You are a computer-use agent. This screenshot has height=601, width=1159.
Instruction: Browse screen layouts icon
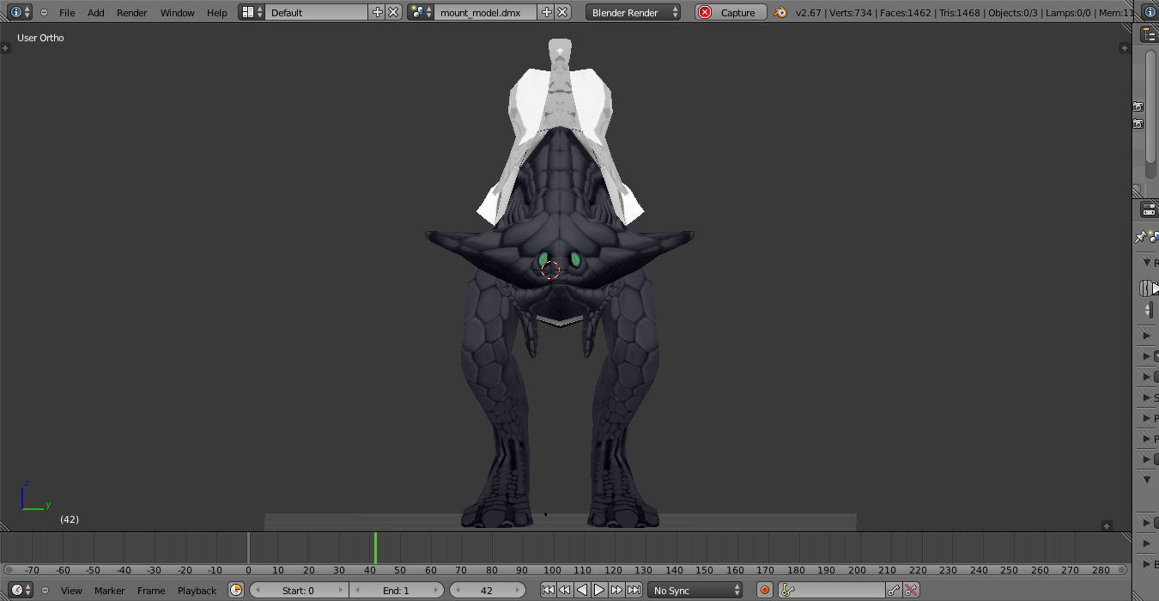click(x=252, y=12)
